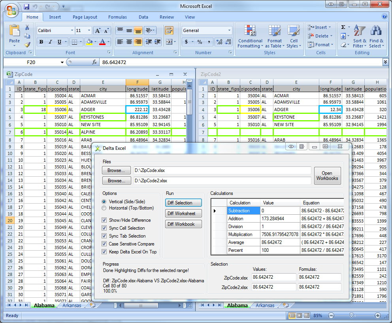Click the Subtraction row in Calculations table

click(277, 211)
